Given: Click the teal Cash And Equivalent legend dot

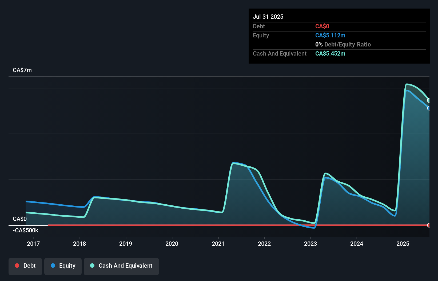Looking at the screenshot, I should coord(92,266).
